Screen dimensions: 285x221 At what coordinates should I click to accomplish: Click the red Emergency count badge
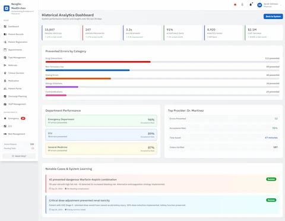coord(23,118)
